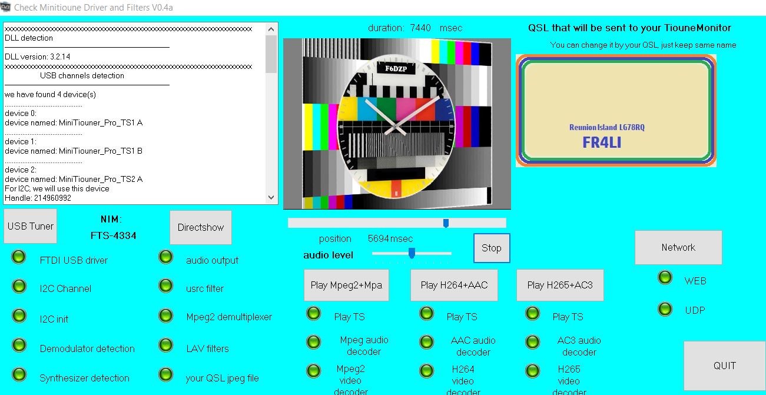Viewport: 766px width, 395px height.
Task: Click the 'For I2C, we will use this device' line
Action: [57, 188]
